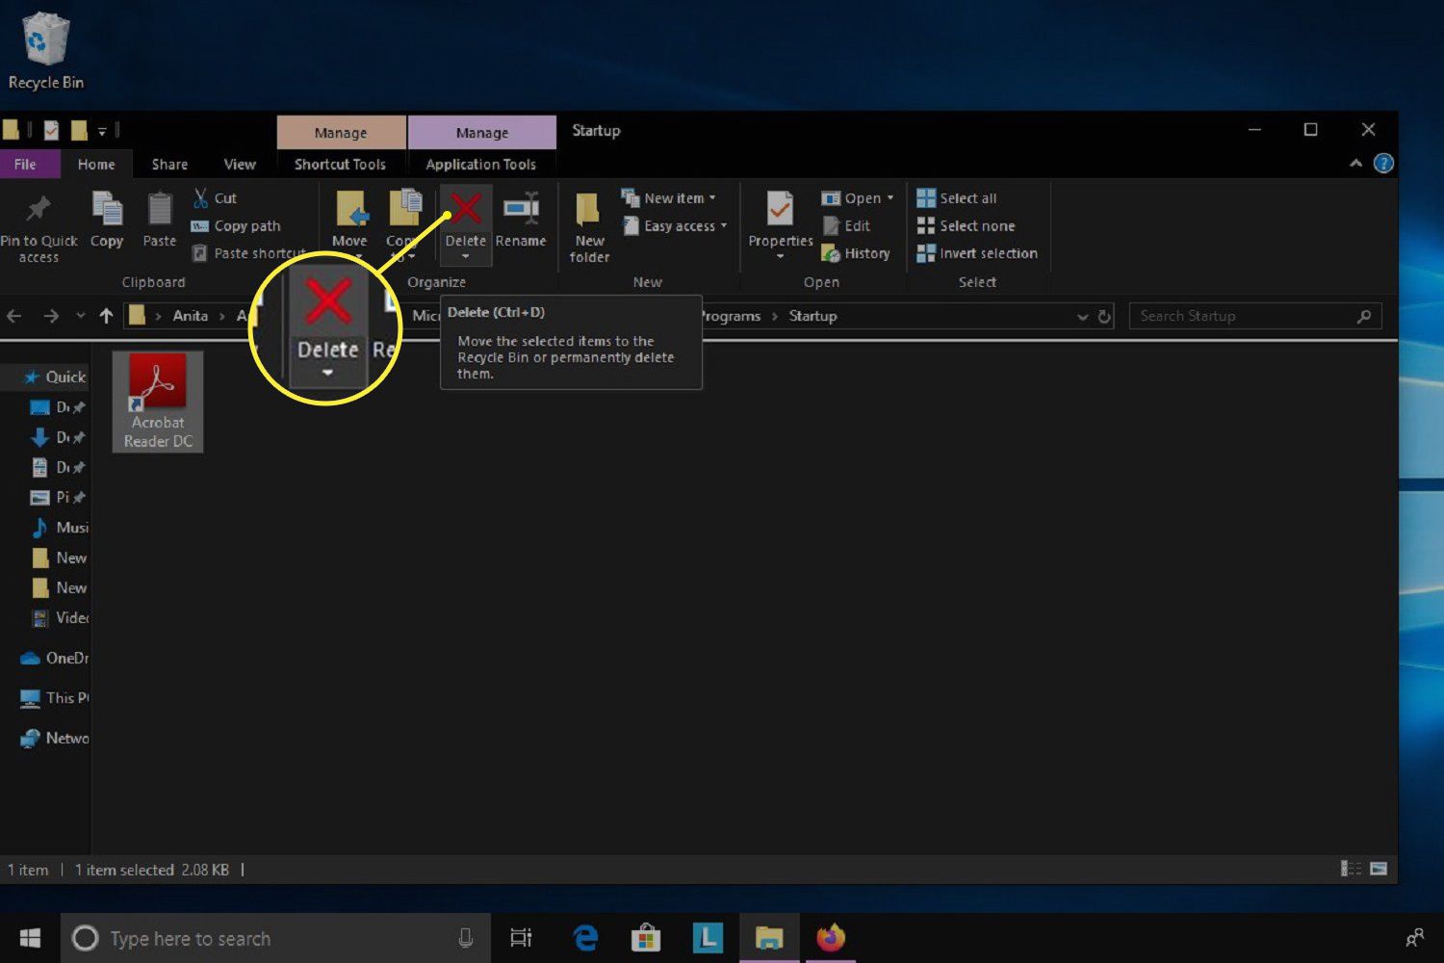Screen dimensions: 1444x963
Task: Click the Programs breadcrumb segment
Action: coord(731,316)
